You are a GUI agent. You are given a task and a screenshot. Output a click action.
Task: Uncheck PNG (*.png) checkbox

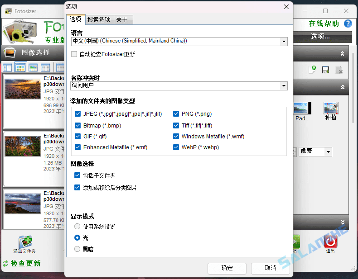(176, 113)
